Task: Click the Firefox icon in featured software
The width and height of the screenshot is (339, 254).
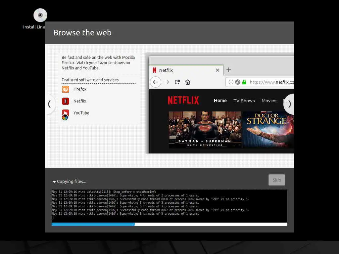Action: pos(66,89)
